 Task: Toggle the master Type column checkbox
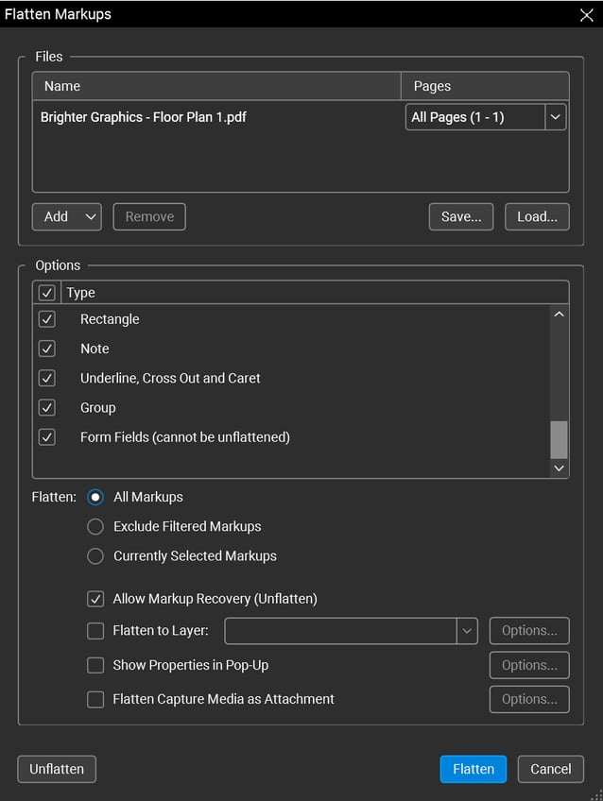(46, 292)
